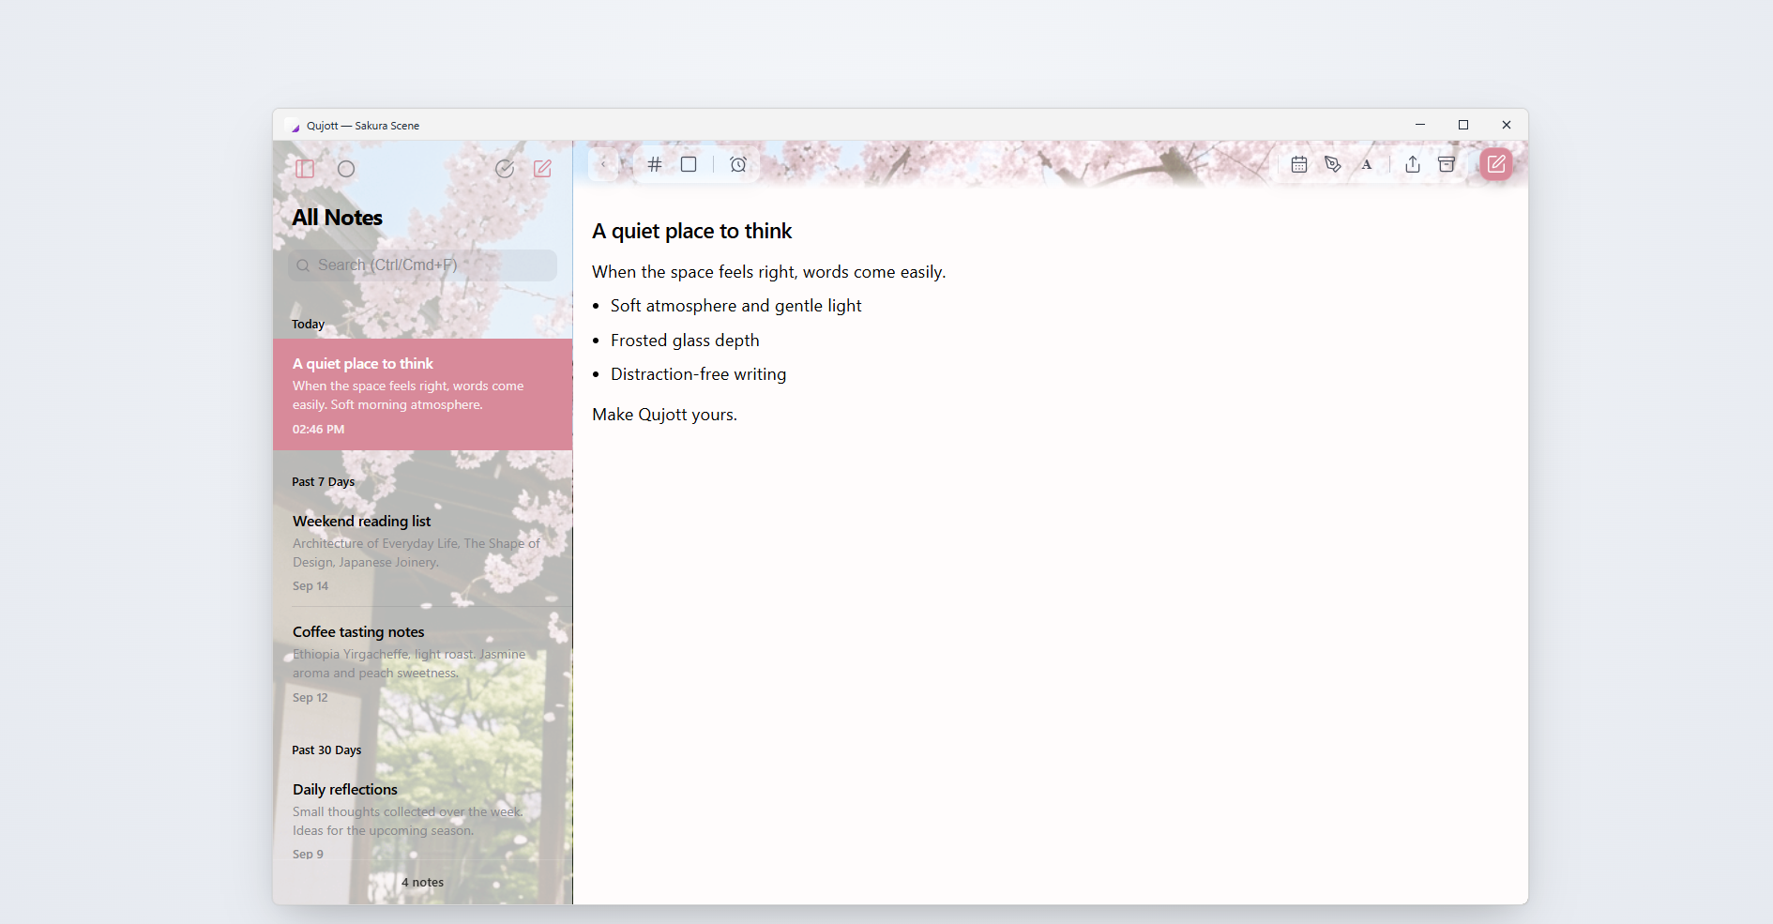The image size is (1773, 924).
Task: Maximize the Qujott window
Action: click(x=1463, y=125)
